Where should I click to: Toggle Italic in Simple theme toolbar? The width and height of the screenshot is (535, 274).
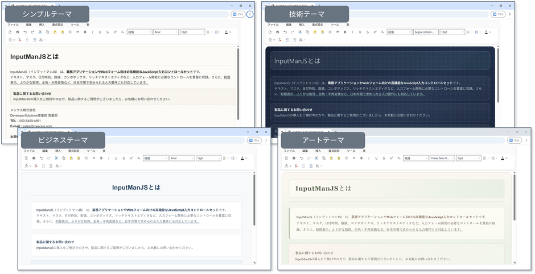(x=92, y=32)
